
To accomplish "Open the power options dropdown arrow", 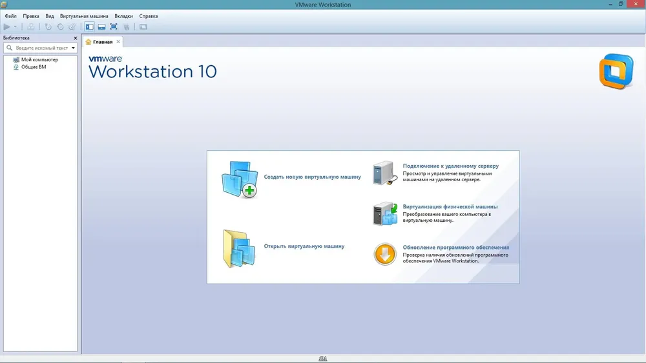I will click(x=16, y=26).
